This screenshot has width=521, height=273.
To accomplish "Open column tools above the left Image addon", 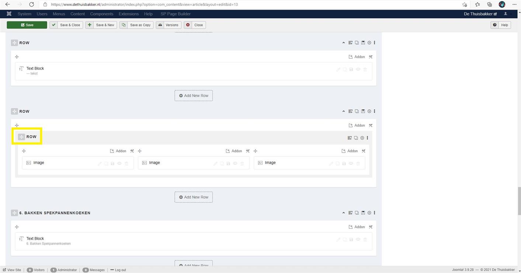I will (132, 151).
